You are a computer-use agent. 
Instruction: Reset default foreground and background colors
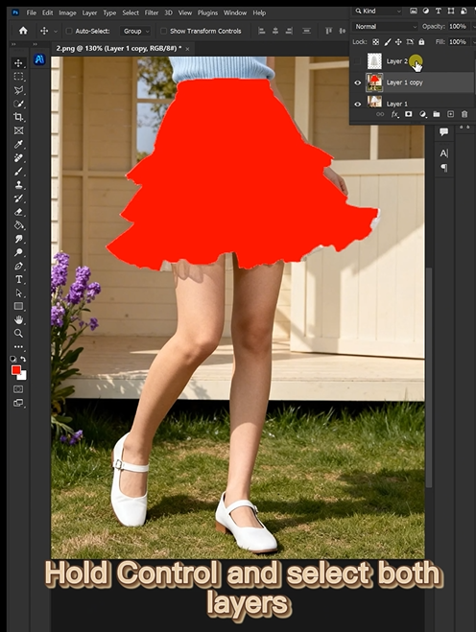[13, 359]
